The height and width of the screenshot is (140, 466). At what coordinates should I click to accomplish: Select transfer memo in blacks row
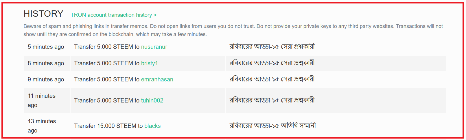273,126
